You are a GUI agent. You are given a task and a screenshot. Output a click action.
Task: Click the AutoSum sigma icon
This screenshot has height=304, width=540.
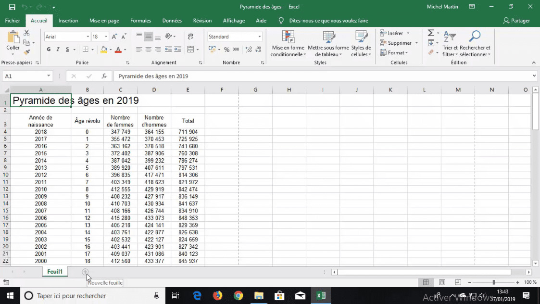[x=431, y=33]
